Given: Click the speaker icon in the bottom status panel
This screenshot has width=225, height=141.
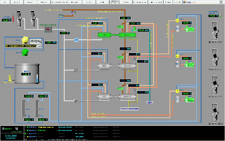Looking at the screenshot, I should coord(16,128).
